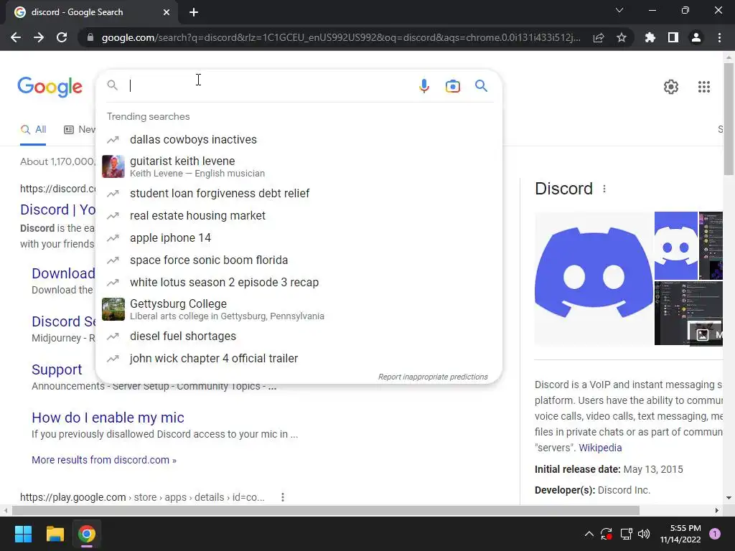
Task: Click Report inappropriate predictions link
Action: coord(433,377)
